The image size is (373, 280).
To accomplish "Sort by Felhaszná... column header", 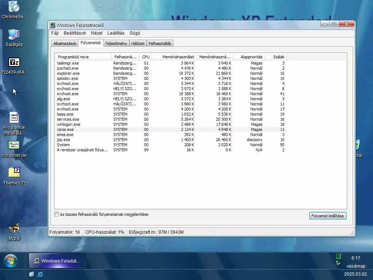I will point(125,57).
